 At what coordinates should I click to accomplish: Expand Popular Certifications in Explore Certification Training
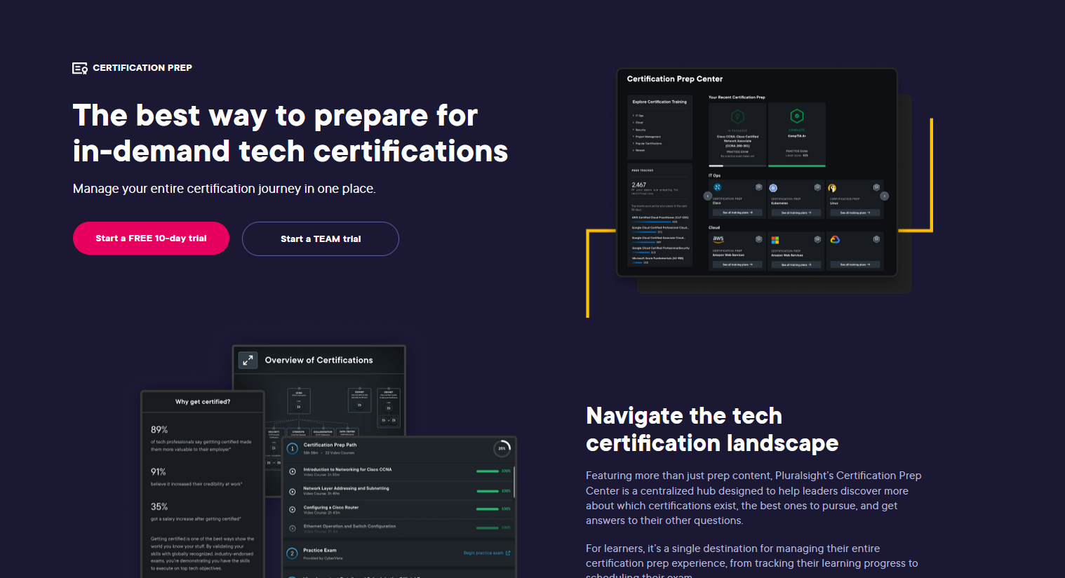coord(647,144)
